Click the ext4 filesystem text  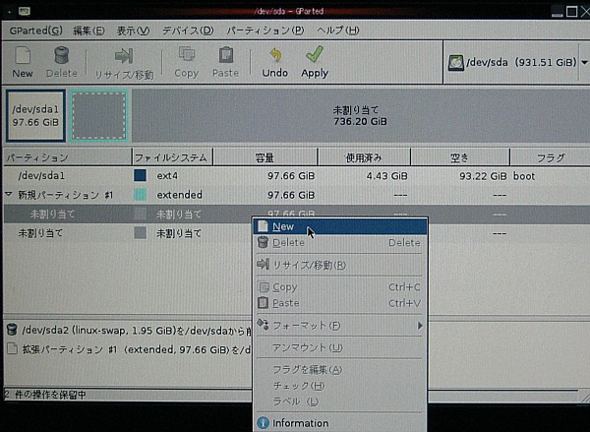tap(167, 176)
